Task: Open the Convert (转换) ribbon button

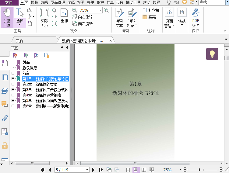Action: tap(182, 17)
